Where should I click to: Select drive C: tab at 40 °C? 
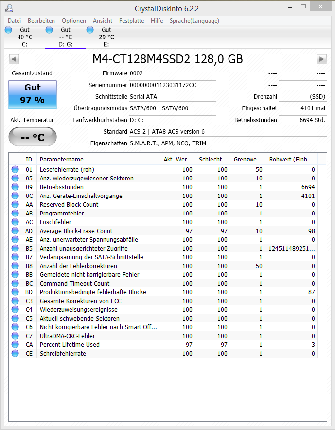pos(25,37)
